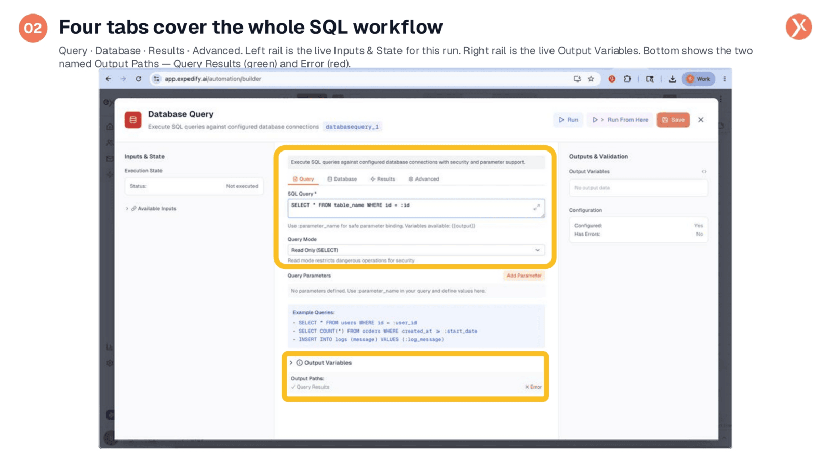Screen dimensions: 831x467
Task: Expand the Output Variables section chevron
Action: point(291,363)
